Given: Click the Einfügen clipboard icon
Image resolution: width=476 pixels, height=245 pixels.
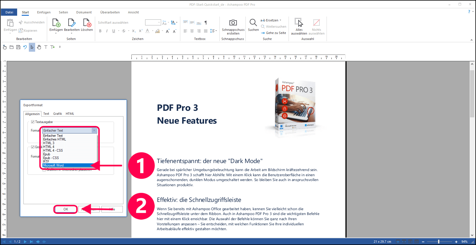Looking at the screenshot, I should tap(10, 23).
